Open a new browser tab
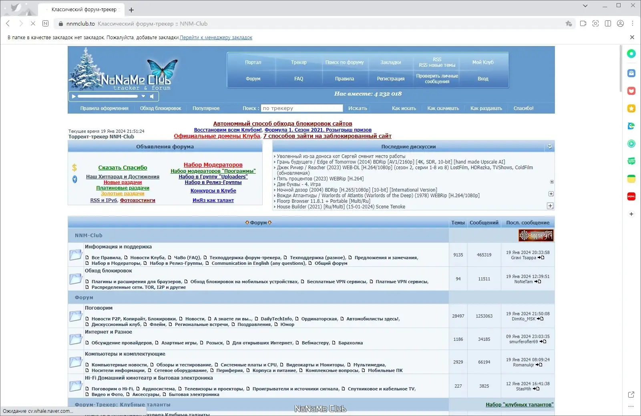The height and width of the screenshot is (416, 641). click(131, 10)
